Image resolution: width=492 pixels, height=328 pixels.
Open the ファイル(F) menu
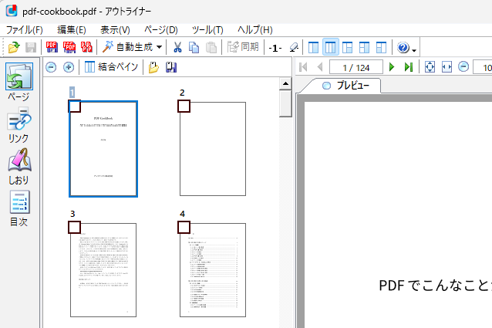(24, 29)
